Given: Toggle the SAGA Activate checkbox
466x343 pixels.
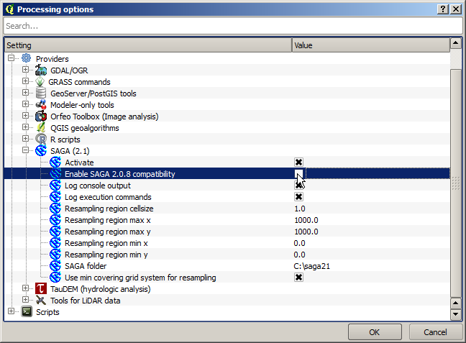Looking at the screenshot, I should [x=298, y=163].
